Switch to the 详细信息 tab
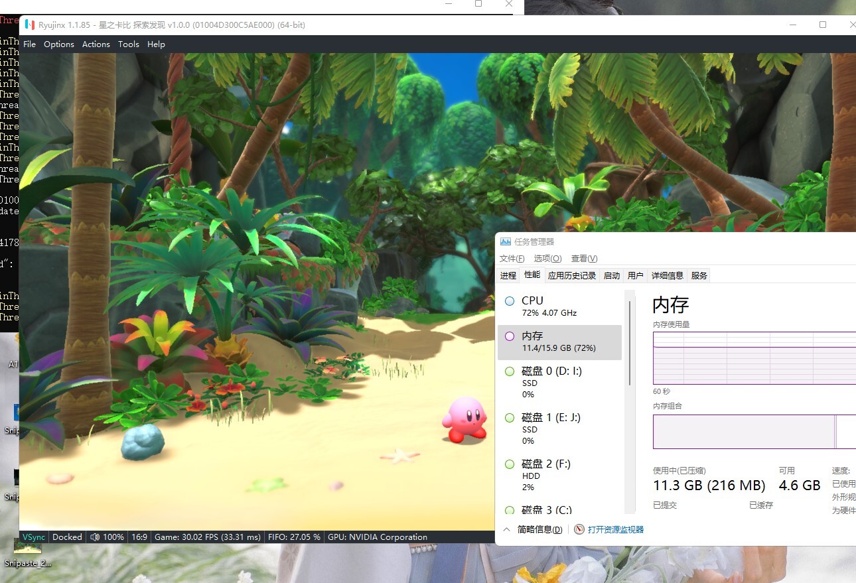This screenshot has width=856, height=583. coord(667,276)
